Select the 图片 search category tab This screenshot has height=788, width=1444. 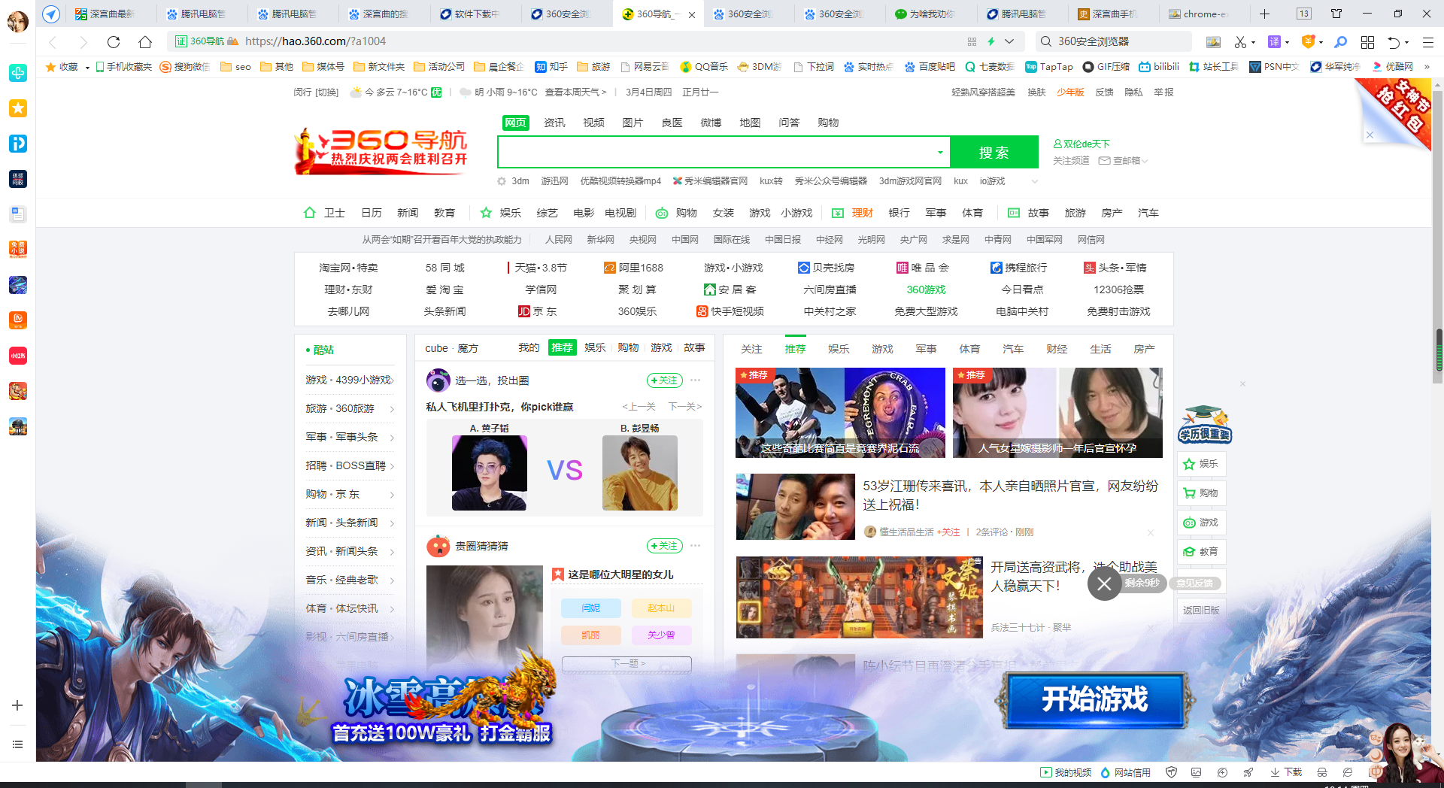(633, 123)
